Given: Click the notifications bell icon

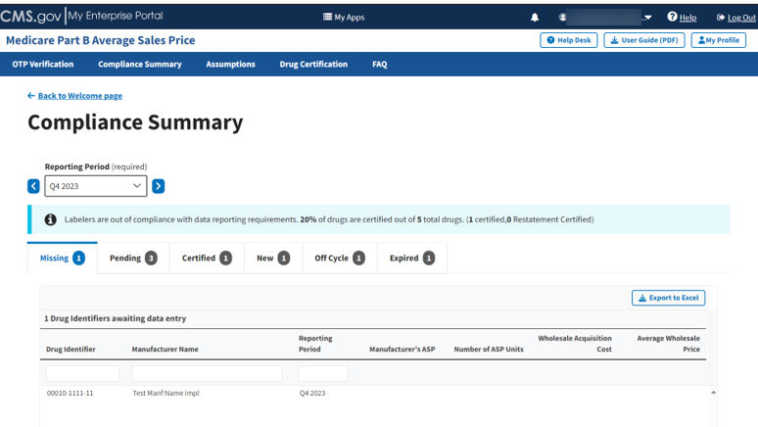Looking at the screenshot, I should pos(535,17).
